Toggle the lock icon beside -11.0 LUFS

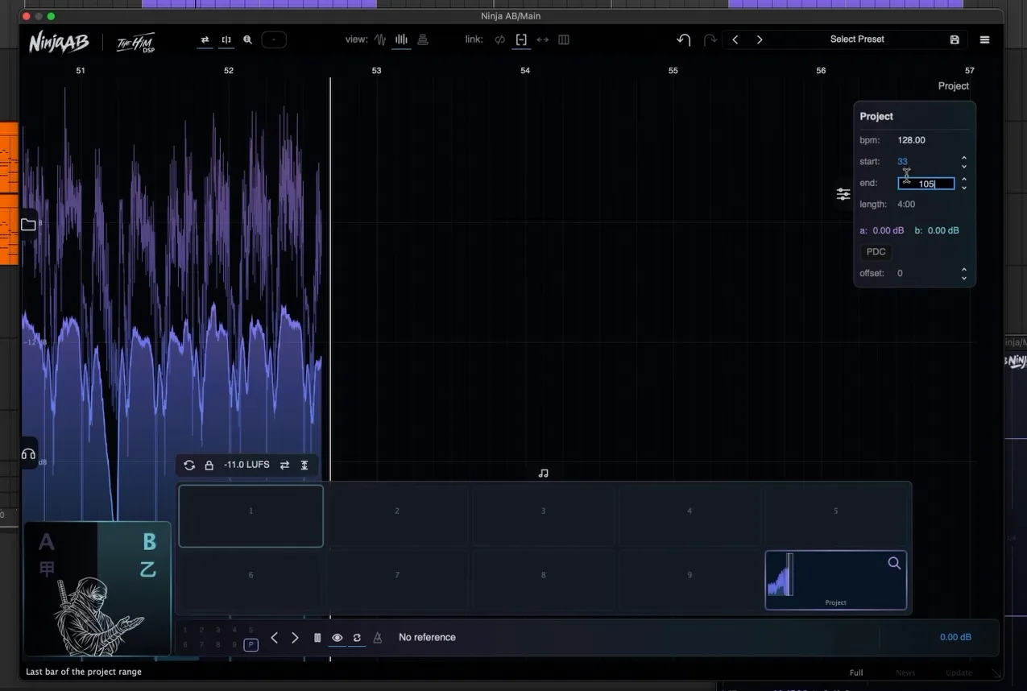(209, 465)
